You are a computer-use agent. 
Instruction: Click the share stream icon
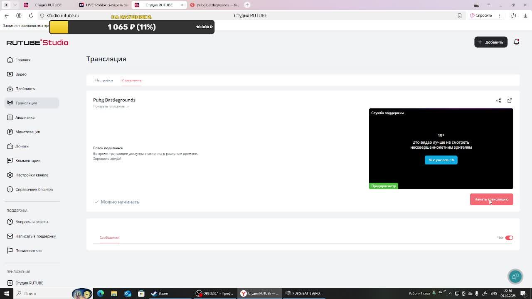tap(499, 100)
